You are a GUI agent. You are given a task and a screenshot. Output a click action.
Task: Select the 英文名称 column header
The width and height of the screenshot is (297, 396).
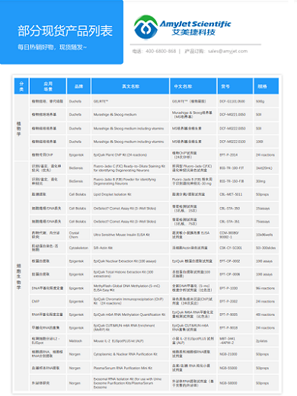130,86
